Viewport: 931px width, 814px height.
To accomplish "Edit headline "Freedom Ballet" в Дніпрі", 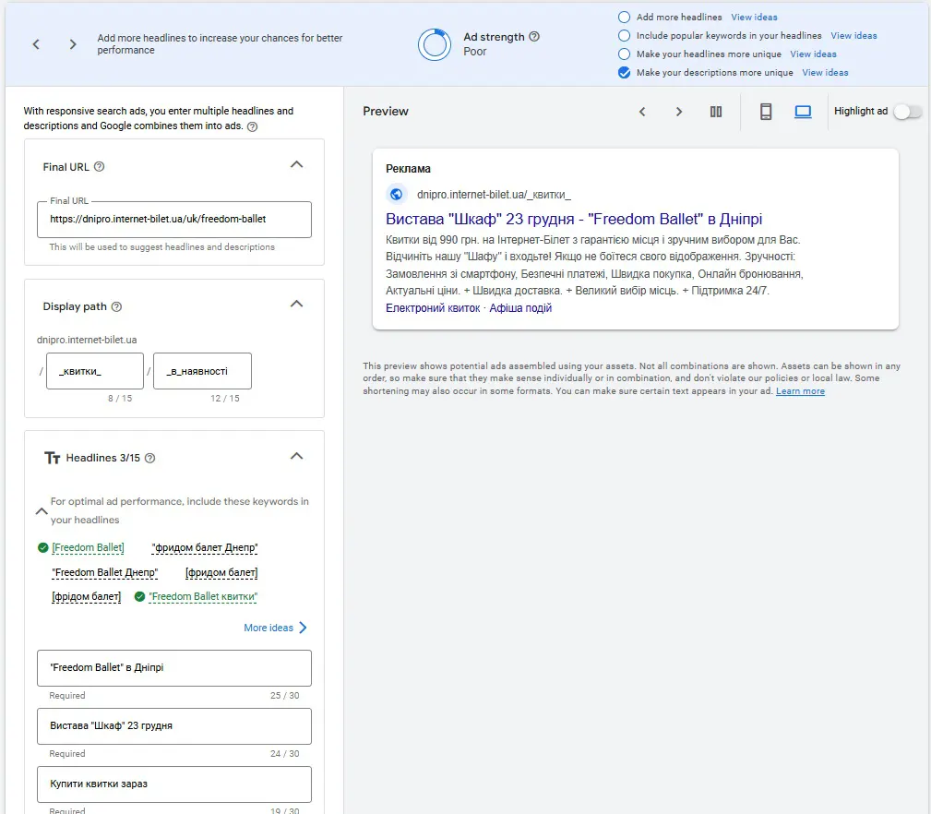I will pos(174,668).
